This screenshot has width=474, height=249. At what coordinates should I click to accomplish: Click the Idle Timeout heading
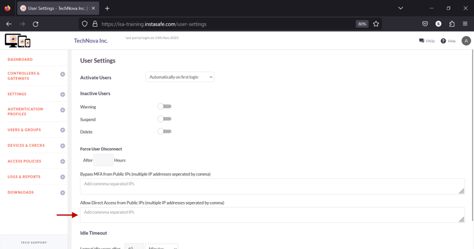[x=94, y=233]
